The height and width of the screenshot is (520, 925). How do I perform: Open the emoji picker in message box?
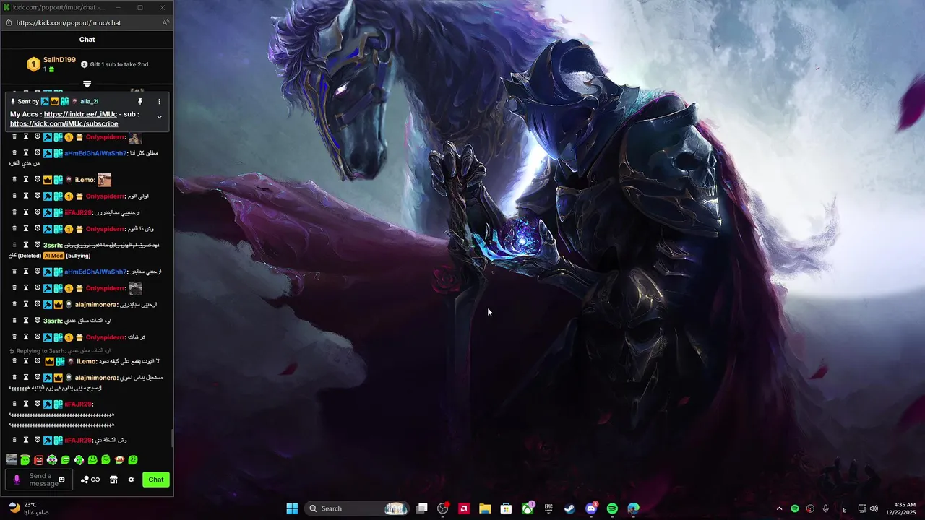coord(61,480)
